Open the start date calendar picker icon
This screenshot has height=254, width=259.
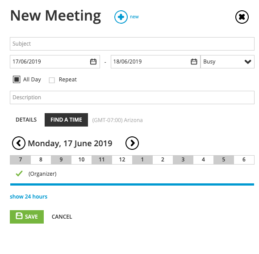93,62
